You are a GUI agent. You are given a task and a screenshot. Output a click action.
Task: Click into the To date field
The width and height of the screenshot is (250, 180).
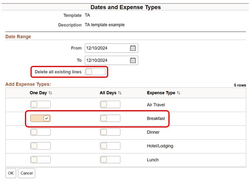(x=106, y=60)
